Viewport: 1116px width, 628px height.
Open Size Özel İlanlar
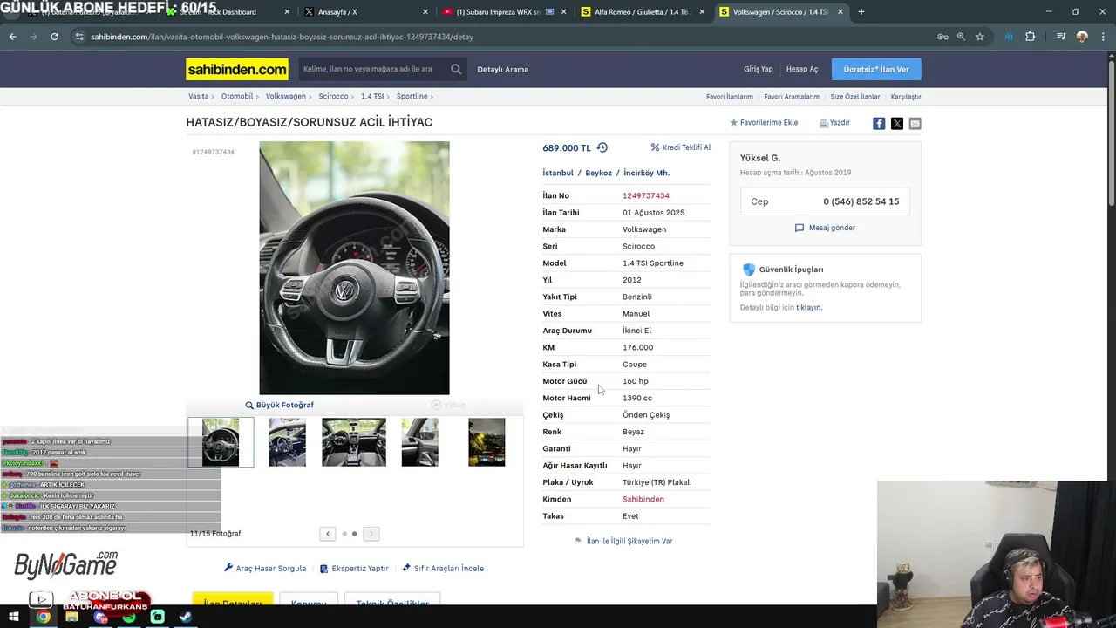click(854, 97)
